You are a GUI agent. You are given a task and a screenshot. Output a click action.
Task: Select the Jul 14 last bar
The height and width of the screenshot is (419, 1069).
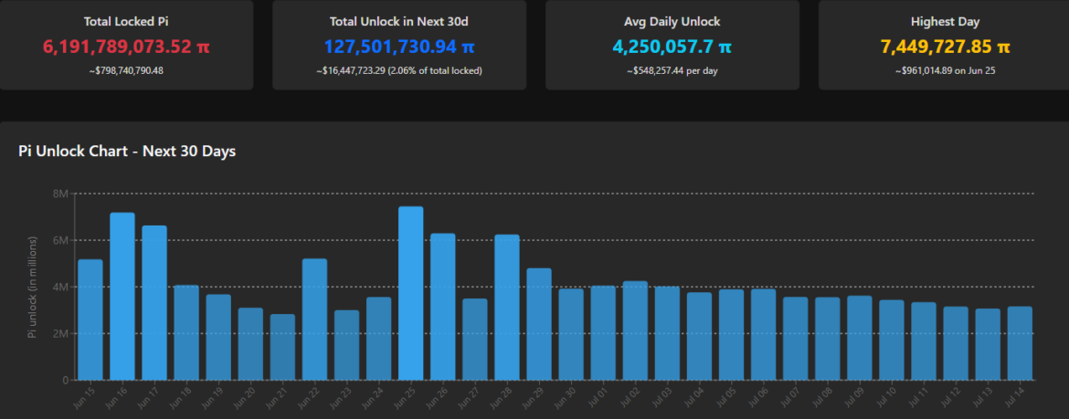point(1020,343)
